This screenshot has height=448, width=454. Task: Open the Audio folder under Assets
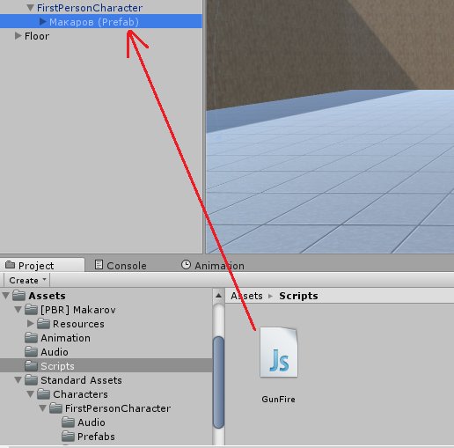coord(55,352)
